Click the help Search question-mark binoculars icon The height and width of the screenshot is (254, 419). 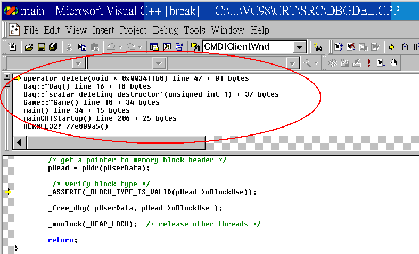tap(317, 47)
